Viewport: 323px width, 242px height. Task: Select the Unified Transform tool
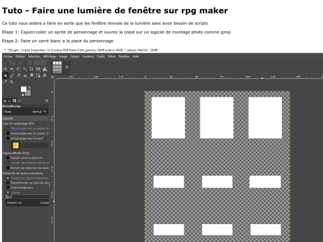pyautogui.click(x=38, y=69)
